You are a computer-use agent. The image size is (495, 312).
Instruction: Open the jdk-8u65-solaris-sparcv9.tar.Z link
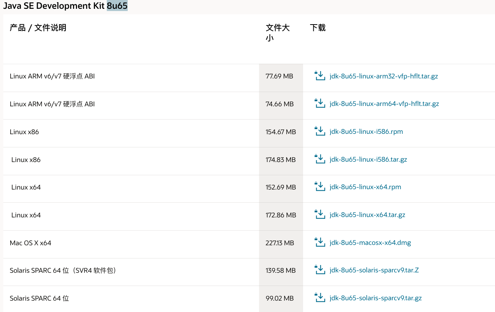click(x=374, y=270)
